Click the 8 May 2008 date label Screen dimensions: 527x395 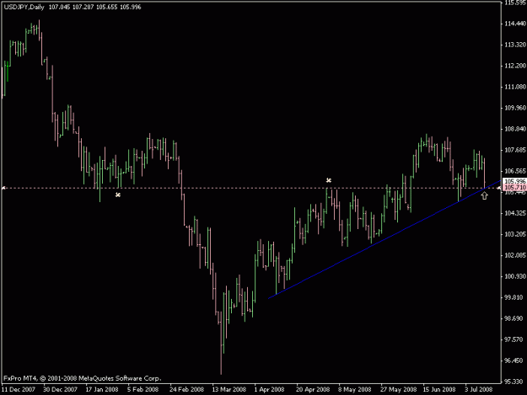(355, 390)
